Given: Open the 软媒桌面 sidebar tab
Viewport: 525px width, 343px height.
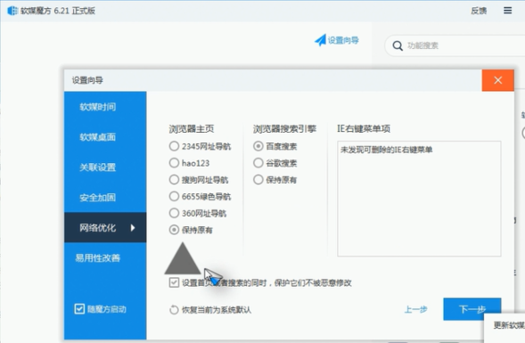Looking at the screenshot, I should (x=105, y=137).
